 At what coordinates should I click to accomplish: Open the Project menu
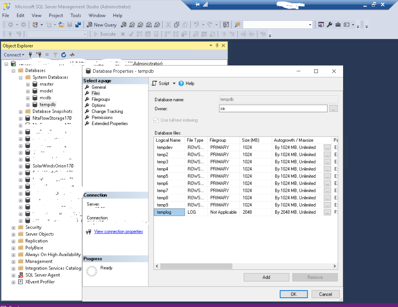tap(56, 15)
